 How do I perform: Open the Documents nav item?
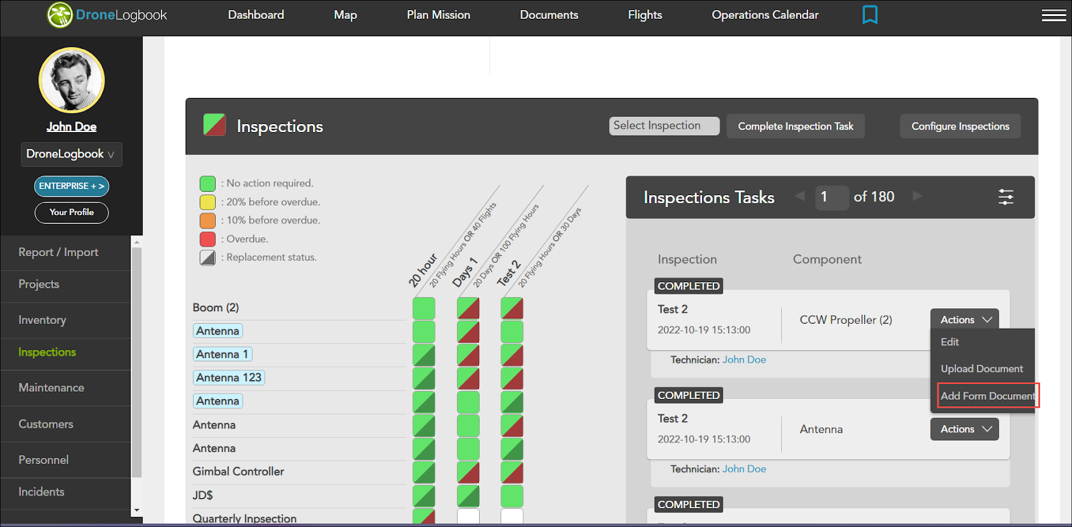point(549,15)
